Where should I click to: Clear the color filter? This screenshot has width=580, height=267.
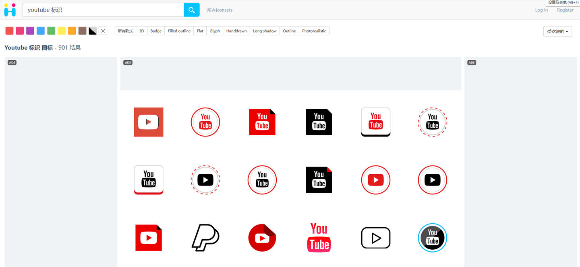pyautogui.click(x=103, y=31)
